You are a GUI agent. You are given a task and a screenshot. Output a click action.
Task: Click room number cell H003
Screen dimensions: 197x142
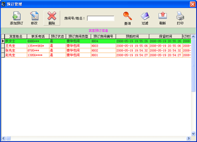(x=103, y=46)
